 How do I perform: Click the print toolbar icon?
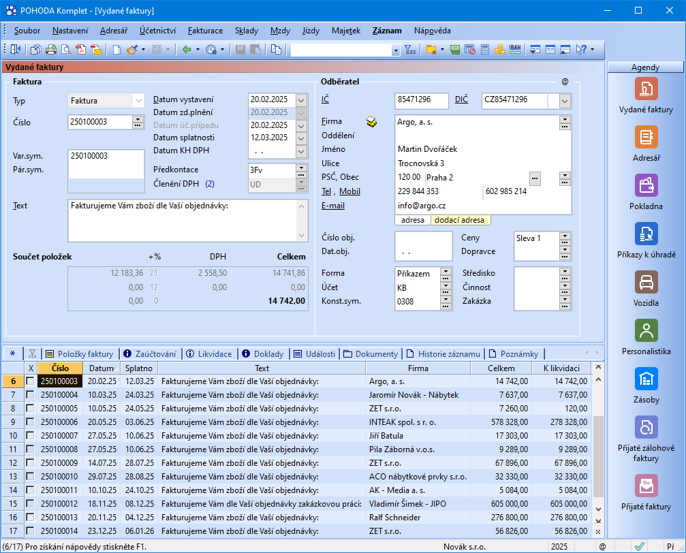click(50, 50)
